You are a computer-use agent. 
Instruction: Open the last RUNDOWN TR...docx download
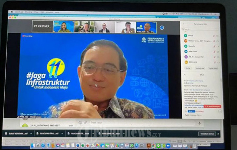point(109,134)
